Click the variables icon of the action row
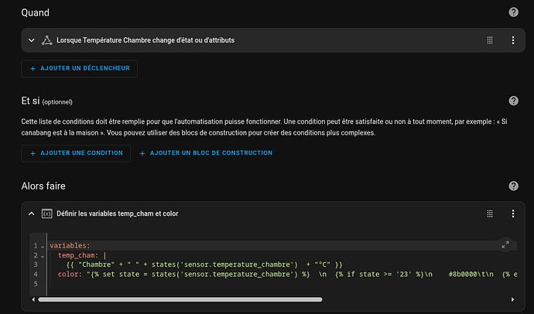The height and width of the screenshot is (314, 534). 46,213
